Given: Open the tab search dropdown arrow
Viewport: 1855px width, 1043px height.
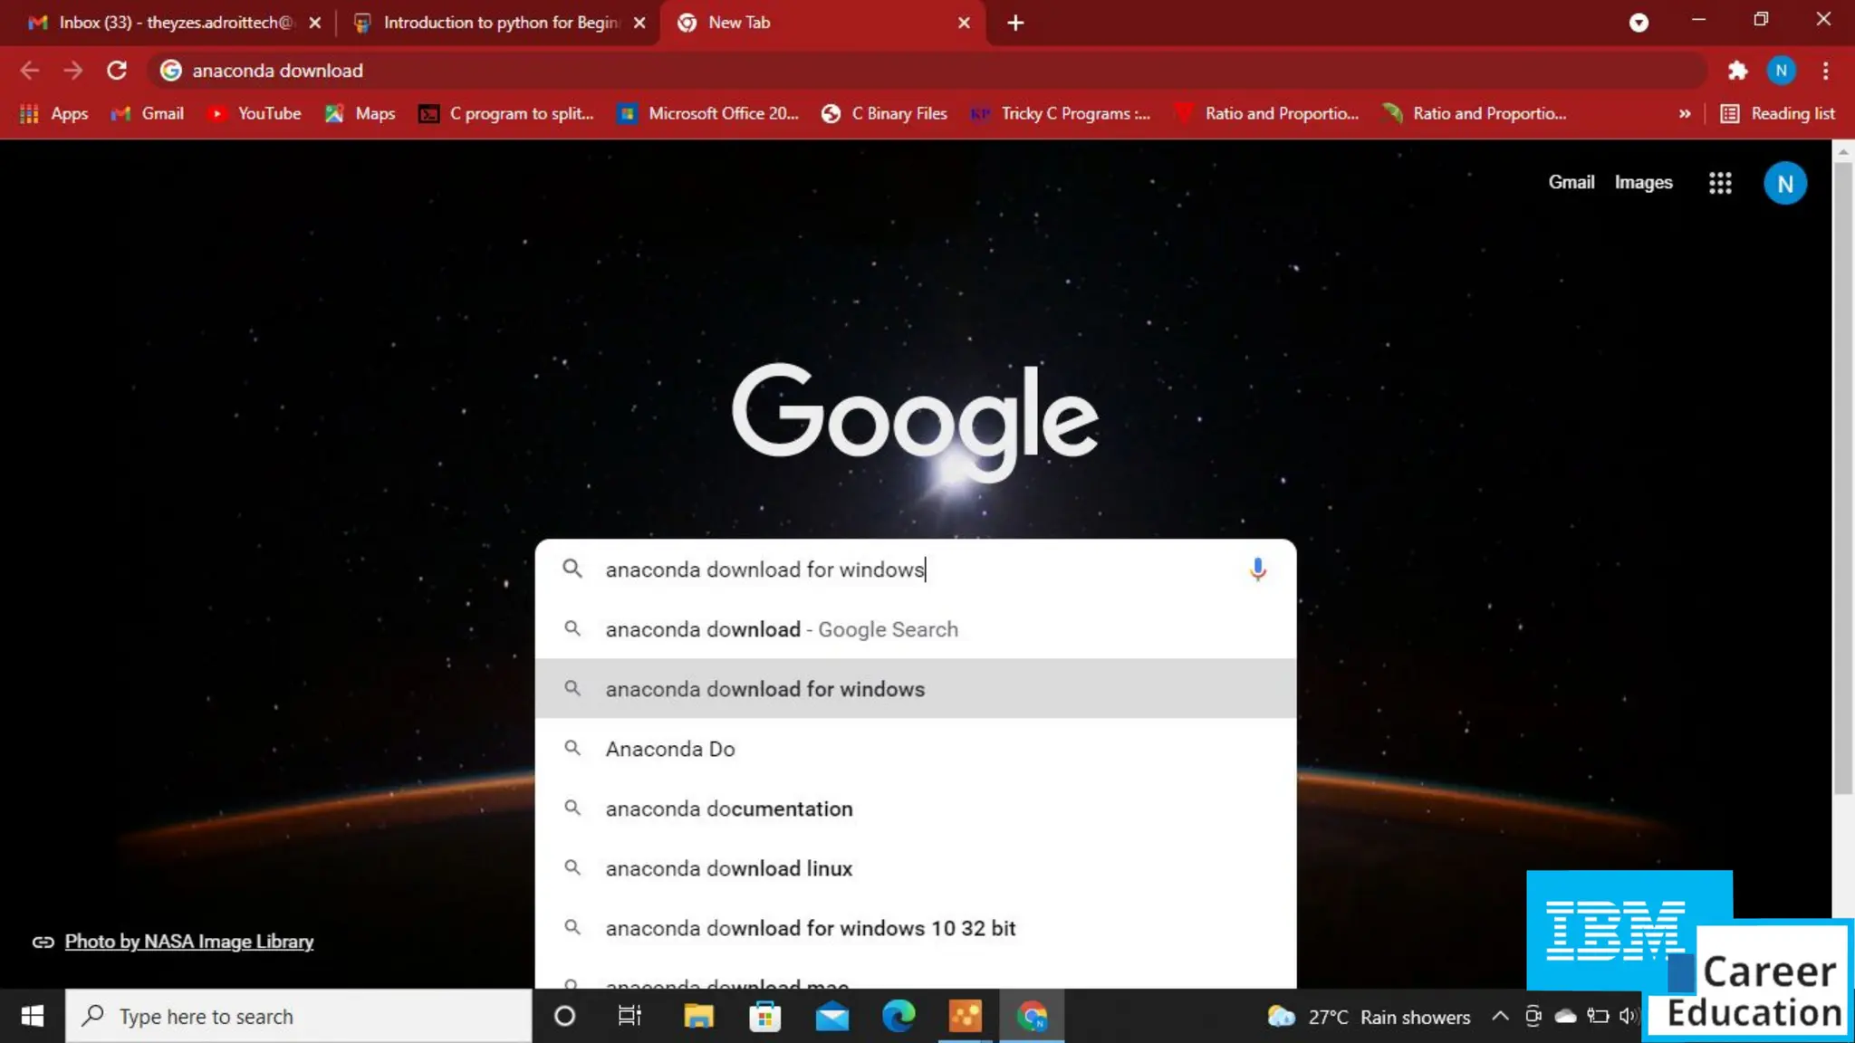Looking at the screenshot, I should pos(1639,23).
